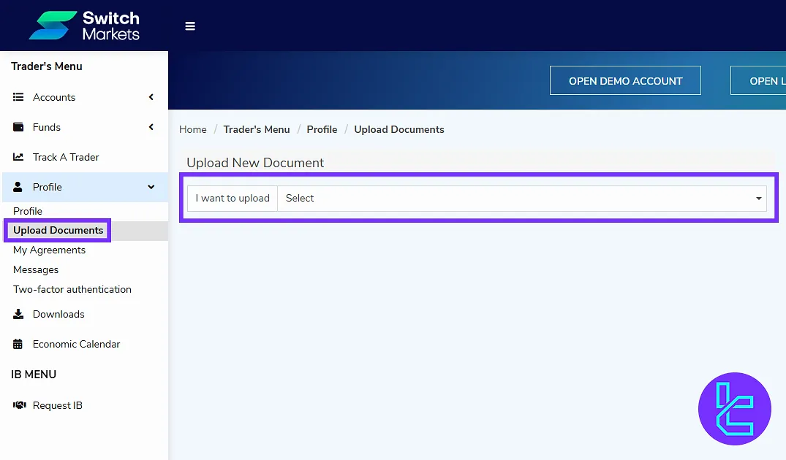Expand the Accounts submenu chevron

151,97
